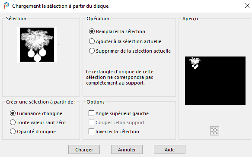Toggle the transparency checkerboard preview icon

coord(214,131)
